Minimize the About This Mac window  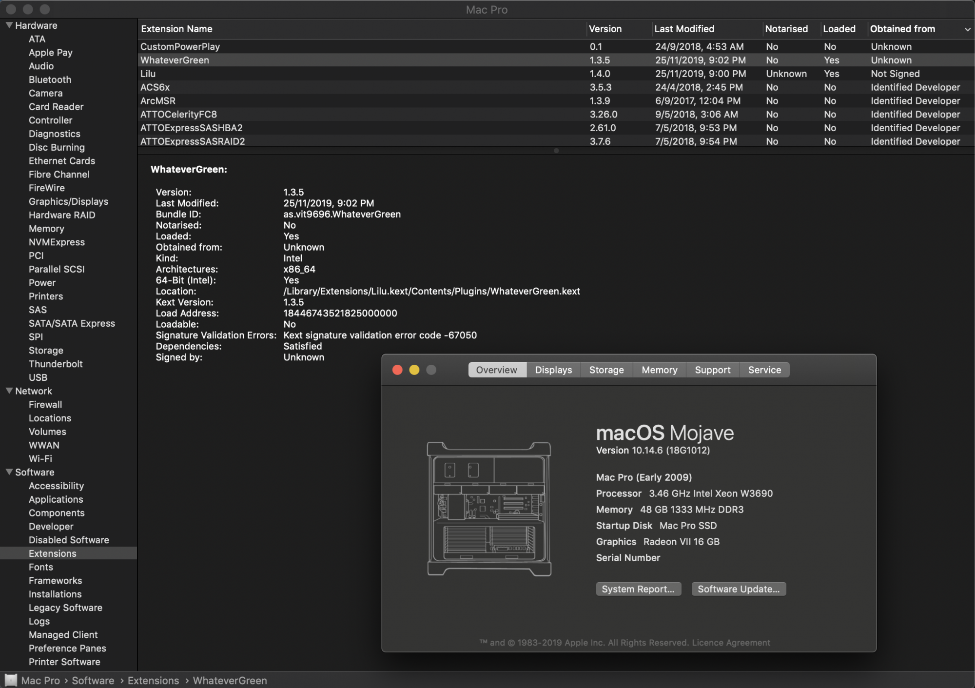[414, 370]
